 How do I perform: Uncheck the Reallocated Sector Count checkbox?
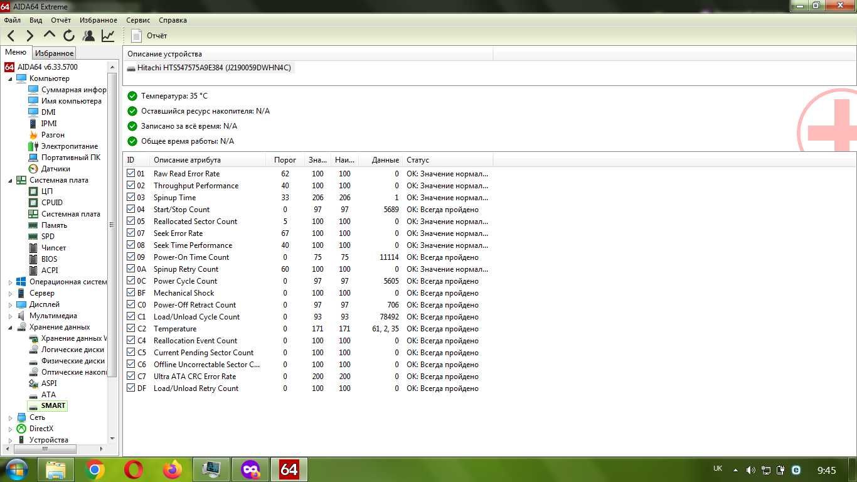click(130, 221)
